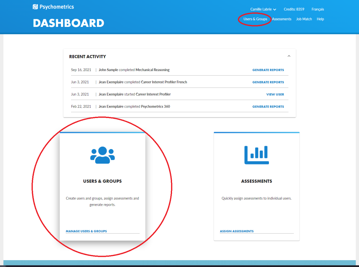This screenshot has height=267, width=359.
Task: Click the MANAGE USERS & GROUPS link
Action: pyautogui.click(x=86, y=231)
